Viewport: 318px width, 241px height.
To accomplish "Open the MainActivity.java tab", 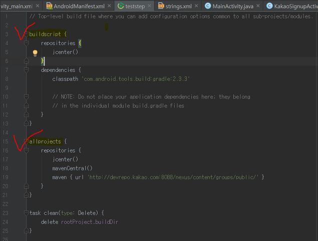I will tap(233, 6).
